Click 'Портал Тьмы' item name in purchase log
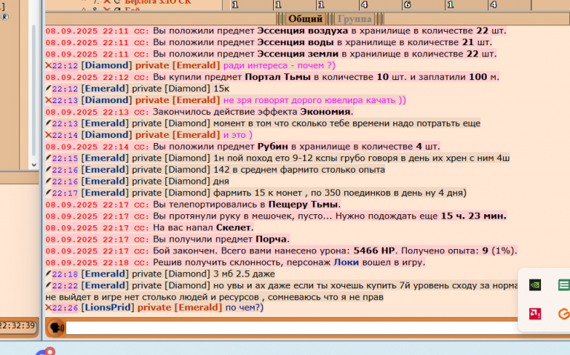This screenshot has height=355, width=570. pyautogui.click(x=278, y=77)
